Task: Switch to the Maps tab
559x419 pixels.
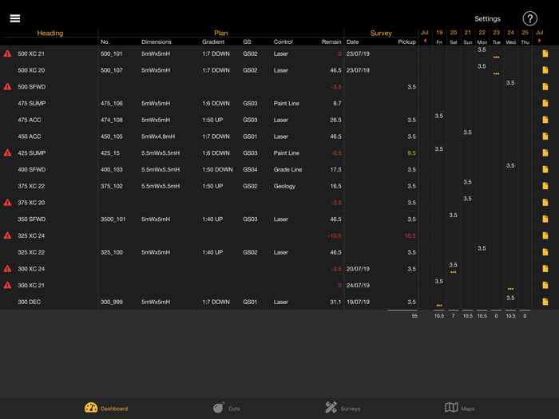Action: point(459,408)
